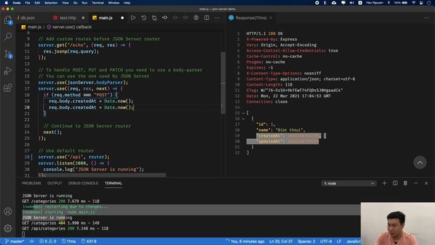Switch to the test.http tab
435x245 pixels.
point(69,18)
